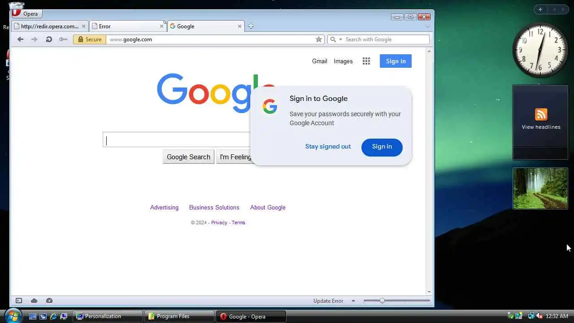Reload the page
This screenshot has width=574, height=323.
pyautogui.click(x=48, y=39)
